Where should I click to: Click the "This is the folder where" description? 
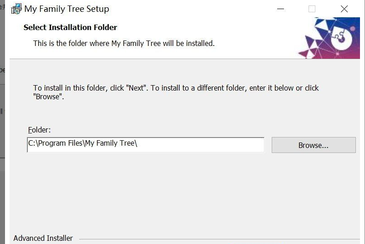(x=124, y=43)
